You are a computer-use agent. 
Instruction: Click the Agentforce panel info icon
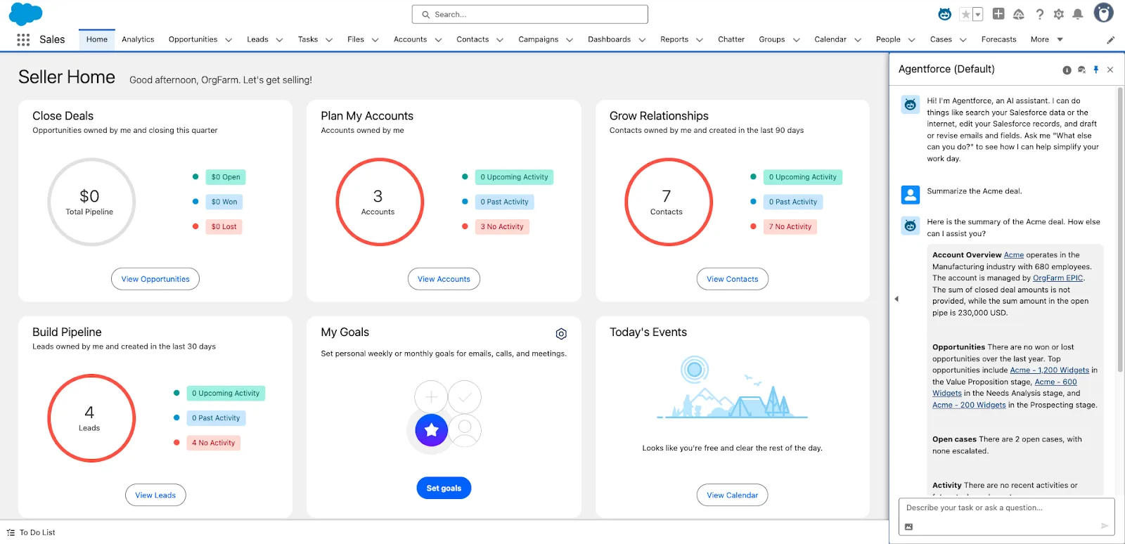1067,70
